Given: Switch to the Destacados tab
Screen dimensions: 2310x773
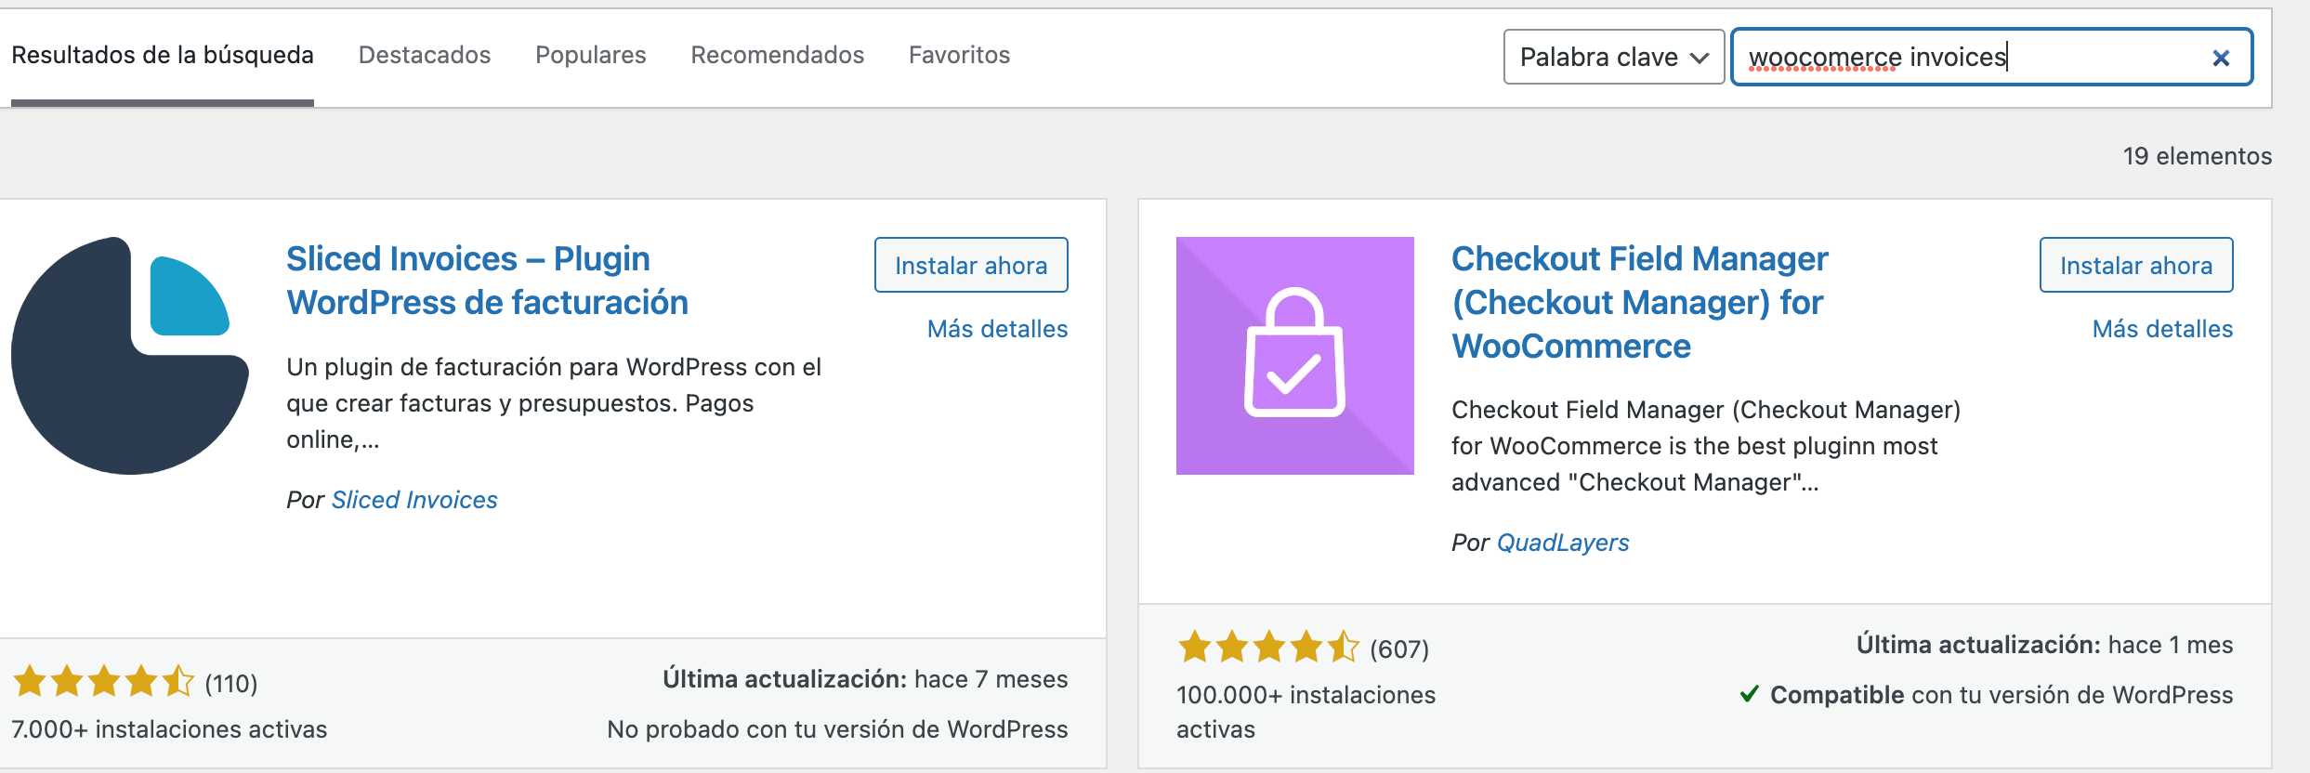Looking at the screenshot, I should click(425, 56).
